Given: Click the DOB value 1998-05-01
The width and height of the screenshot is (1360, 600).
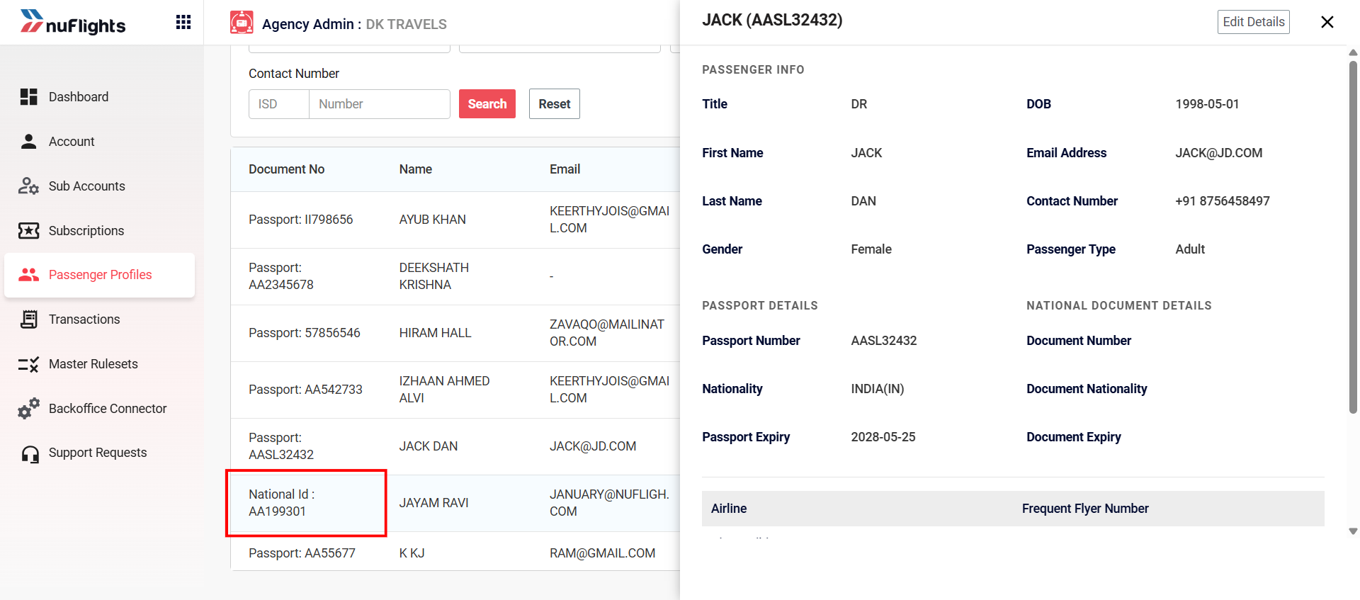Looking at the screenshot, I should click(1207, 104).
